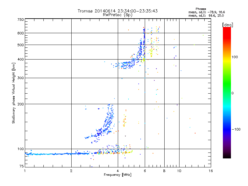Click the x-axis tick label 1
Screen dimensions: 248x186
click(25, 171)
